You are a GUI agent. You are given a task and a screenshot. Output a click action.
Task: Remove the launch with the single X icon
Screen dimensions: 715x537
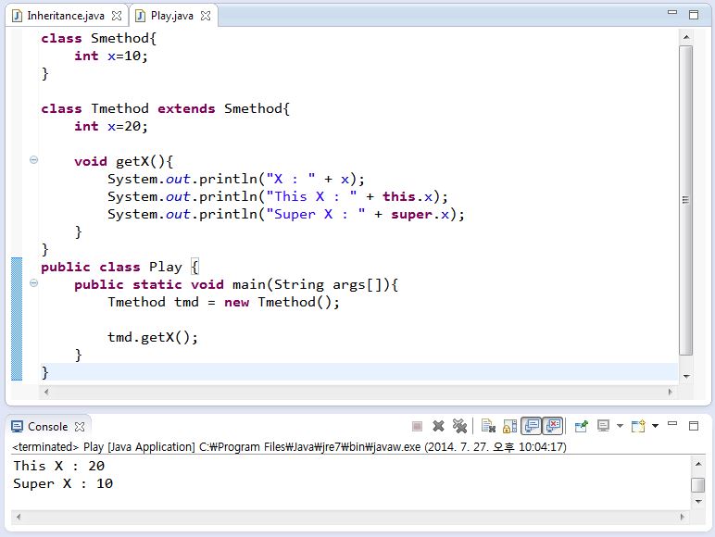[438, 426]
